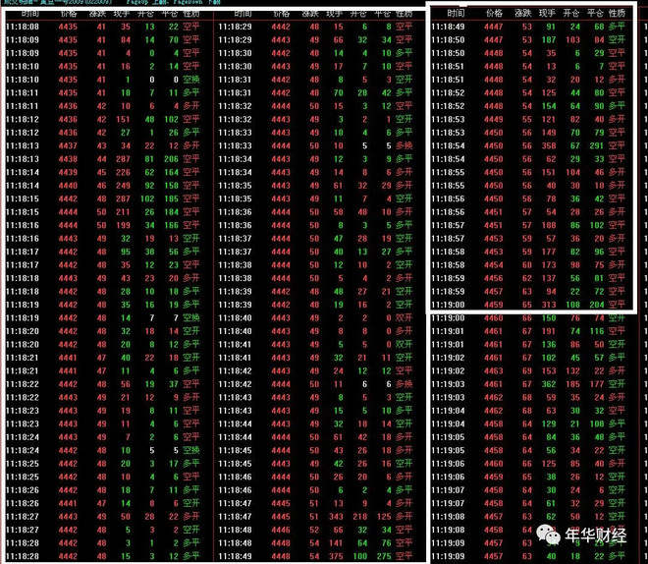Select 空换 in the 11:18:24 row
Screen dimensions: 648x564
point(191,450)
